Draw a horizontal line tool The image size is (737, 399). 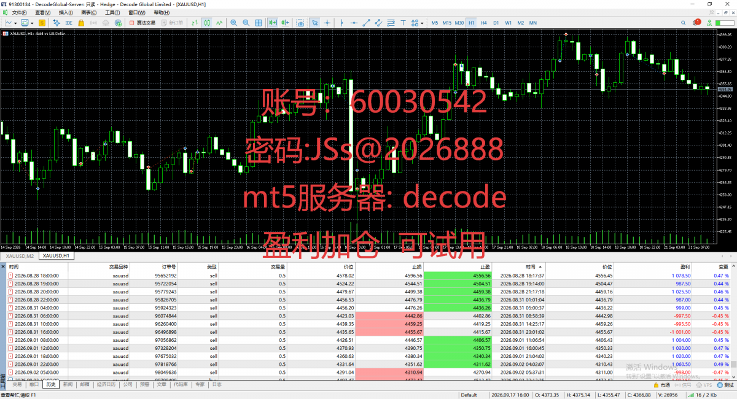354,23
